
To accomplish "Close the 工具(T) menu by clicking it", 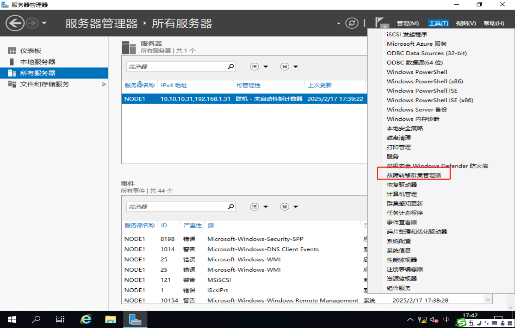I will pyautogui.click(x=438, y=23).
